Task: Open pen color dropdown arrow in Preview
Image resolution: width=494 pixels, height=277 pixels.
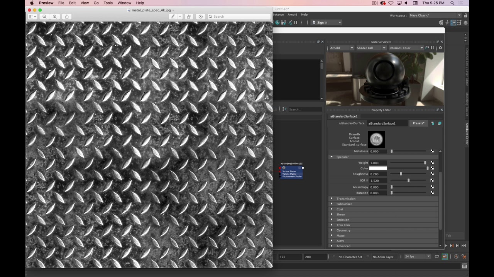Action: pos(180,17)
